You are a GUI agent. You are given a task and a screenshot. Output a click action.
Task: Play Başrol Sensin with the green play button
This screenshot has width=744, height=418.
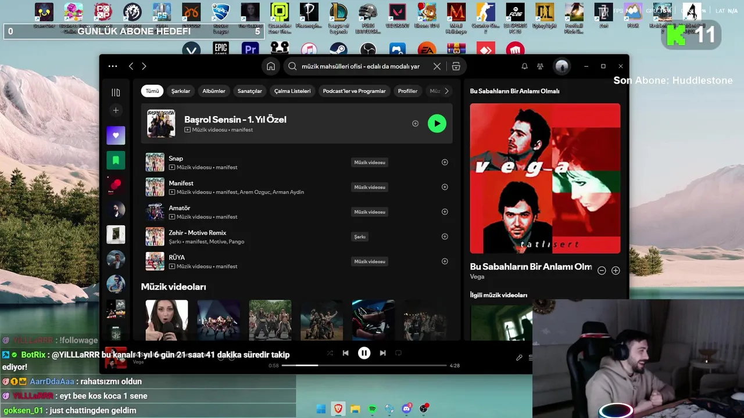[437, 123]
